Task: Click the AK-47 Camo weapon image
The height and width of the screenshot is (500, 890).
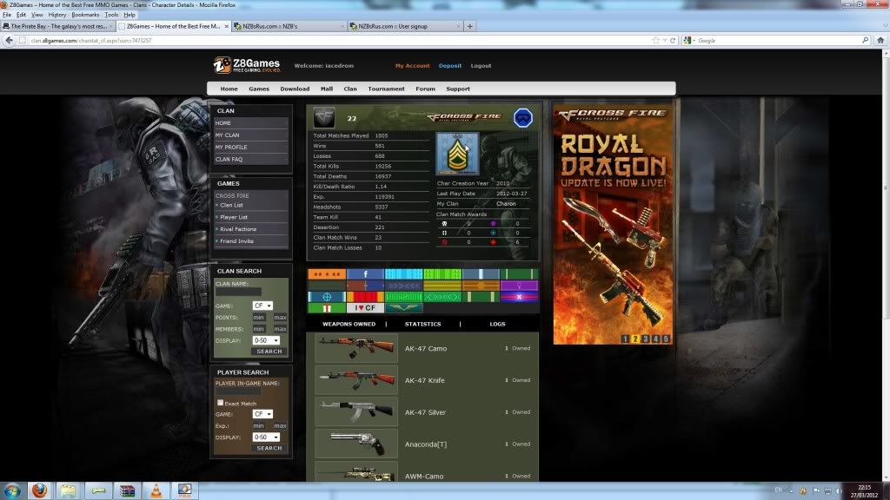Action: (356, 348)
